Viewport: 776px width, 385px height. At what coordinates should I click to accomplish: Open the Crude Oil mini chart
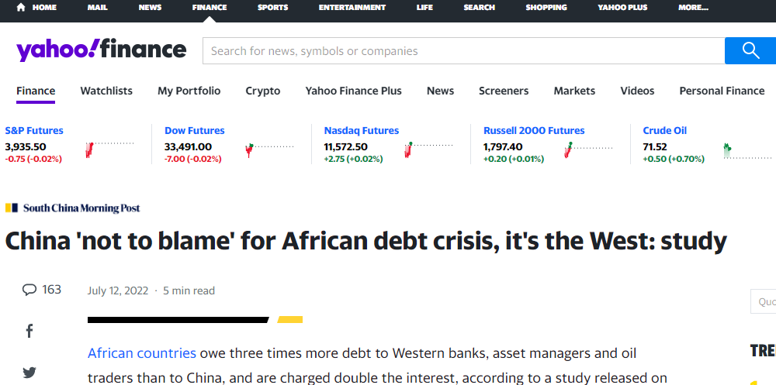[x=747, y=151]
